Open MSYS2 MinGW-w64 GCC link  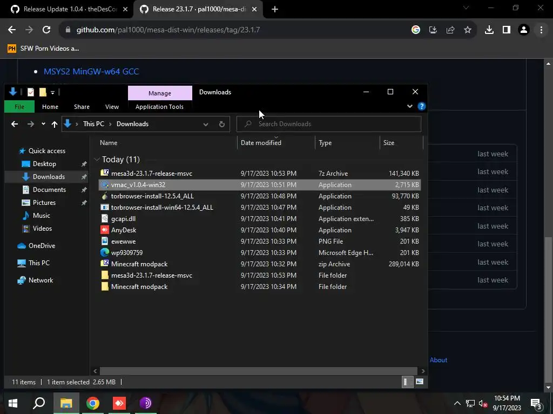(x=91, y=72)
